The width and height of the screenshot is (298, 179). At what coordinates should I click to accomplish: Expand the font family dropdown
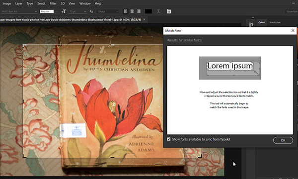pyautogui.click(x=36, y=11)
